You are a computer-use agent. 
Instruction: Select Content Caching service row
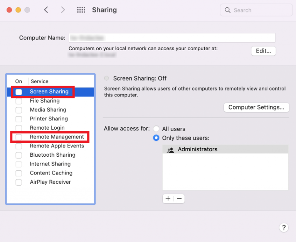click(51, 173)
